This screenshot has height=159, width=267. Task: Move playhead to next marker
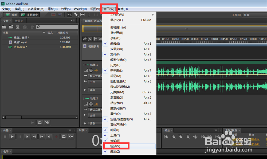tap(49, 137)
